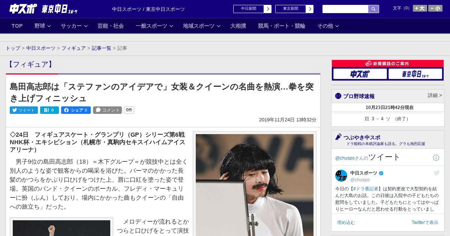The height and width of the screenshot is (236, 450).
Task: Open the 芸能・社会 section
Action: point(111,26)
